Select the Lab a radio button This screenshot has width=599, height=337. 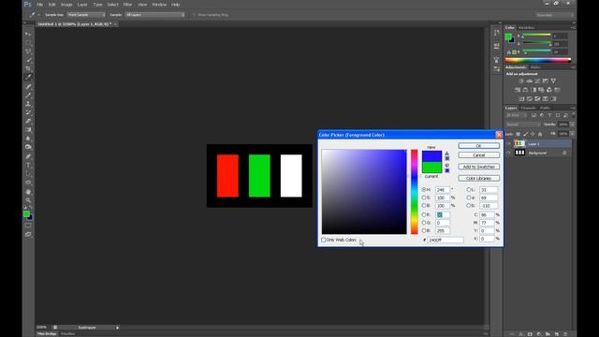[469, 198]
